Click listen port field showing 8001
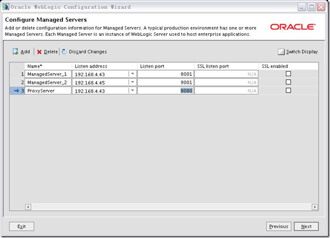This screenshot has width=330, height=238. pyautogui.click(x=166, y=74)
